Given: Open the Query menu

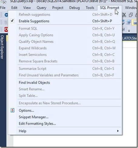Looking at the screenshot, I should point(42,8).
